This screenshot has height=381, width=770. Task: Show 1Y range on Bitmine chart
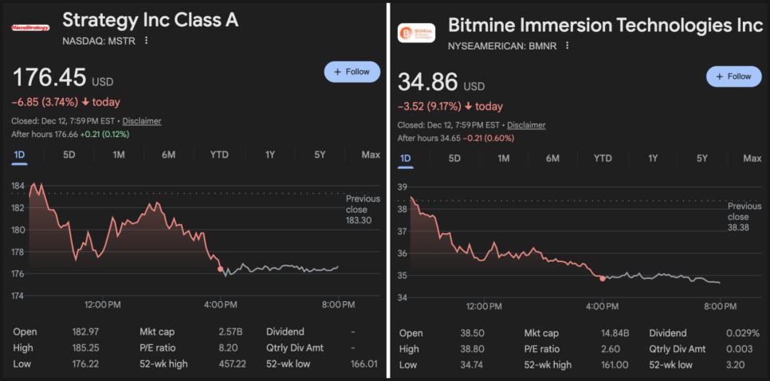point(653,159)
